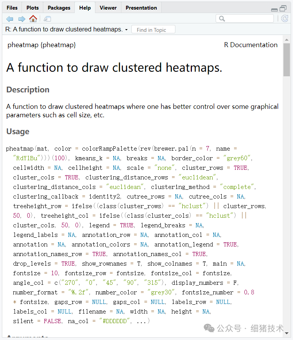293x340 pixels.
Task: Select the Packages tab
Action: pos(59,8)
